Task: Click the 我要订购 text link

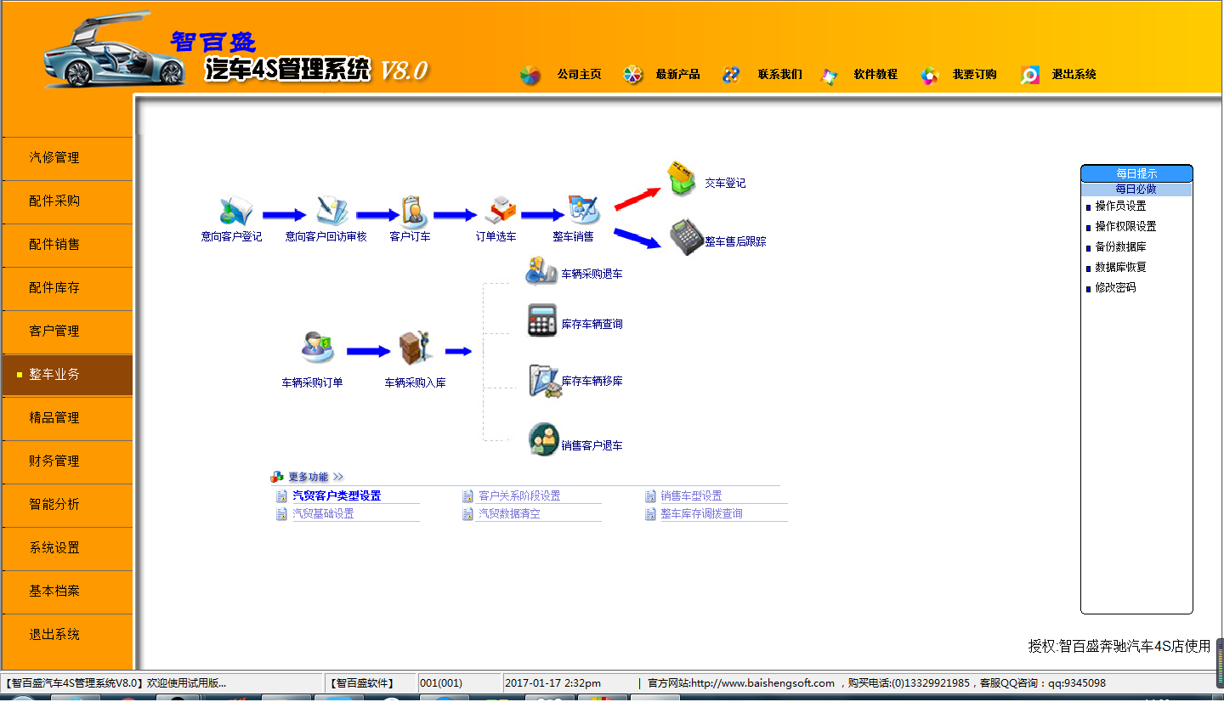Action: point(975,75)
